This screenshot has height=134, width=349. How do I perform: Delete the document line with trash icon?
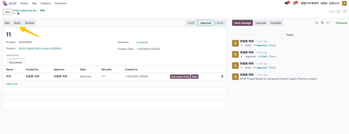pyautogui.click(x=222, y=76)
